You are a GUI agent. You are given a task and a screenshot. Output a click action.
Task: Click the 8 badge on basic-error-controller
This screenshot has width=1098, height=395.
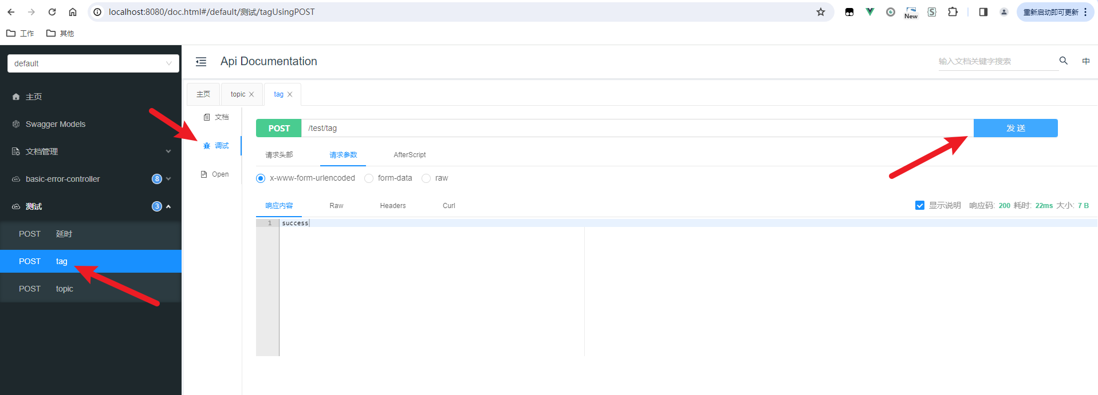tap(157, 179)
